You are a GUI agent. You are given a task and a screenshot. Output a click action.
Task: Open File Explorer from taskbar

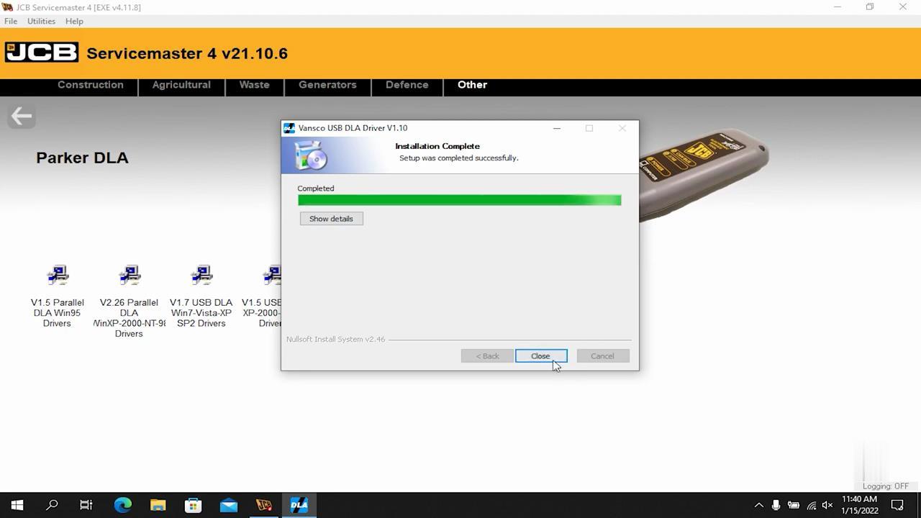point(158,505)
